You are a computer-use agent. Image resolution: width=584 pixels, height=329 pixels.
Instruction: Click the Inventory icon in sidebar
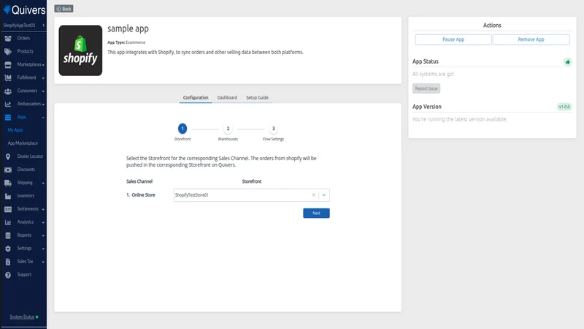[8, 196]
